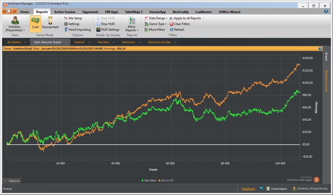Close the Sessions report tab
The width and height of the screenshot is (333, 195).
click(x=140, y=42)
